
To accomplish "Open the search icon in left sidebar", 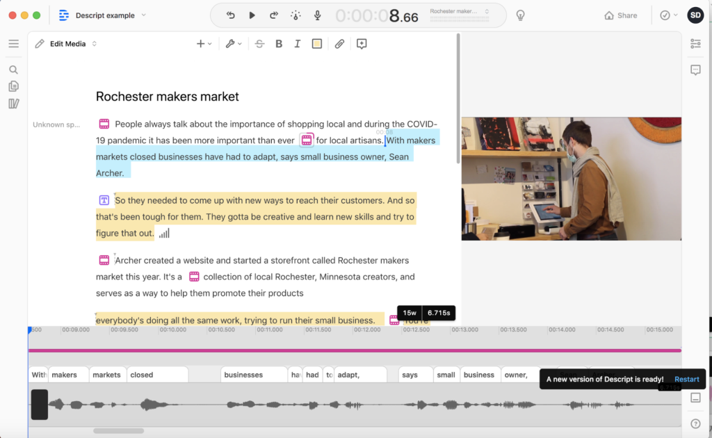I will [13, 70].
